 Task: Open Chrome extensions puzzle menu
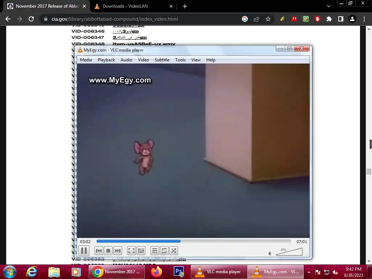329,19
